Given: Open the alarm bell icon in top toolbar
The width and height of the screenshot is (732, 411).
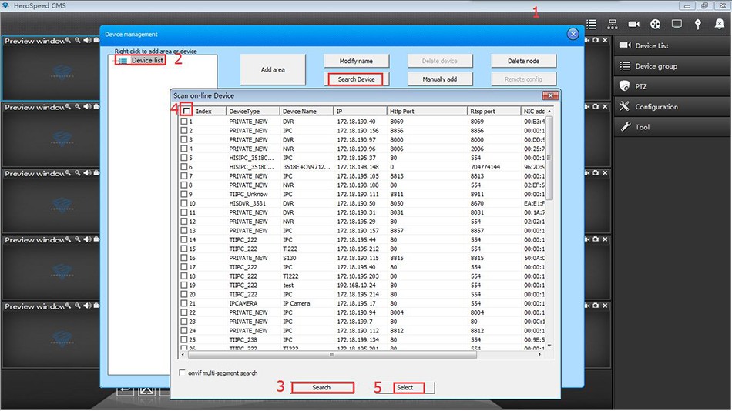Looking at the screenshot, I should click(719, 24).
